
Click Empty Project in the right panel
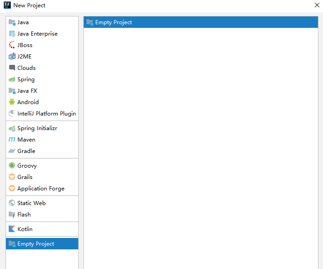click(113, 22)
